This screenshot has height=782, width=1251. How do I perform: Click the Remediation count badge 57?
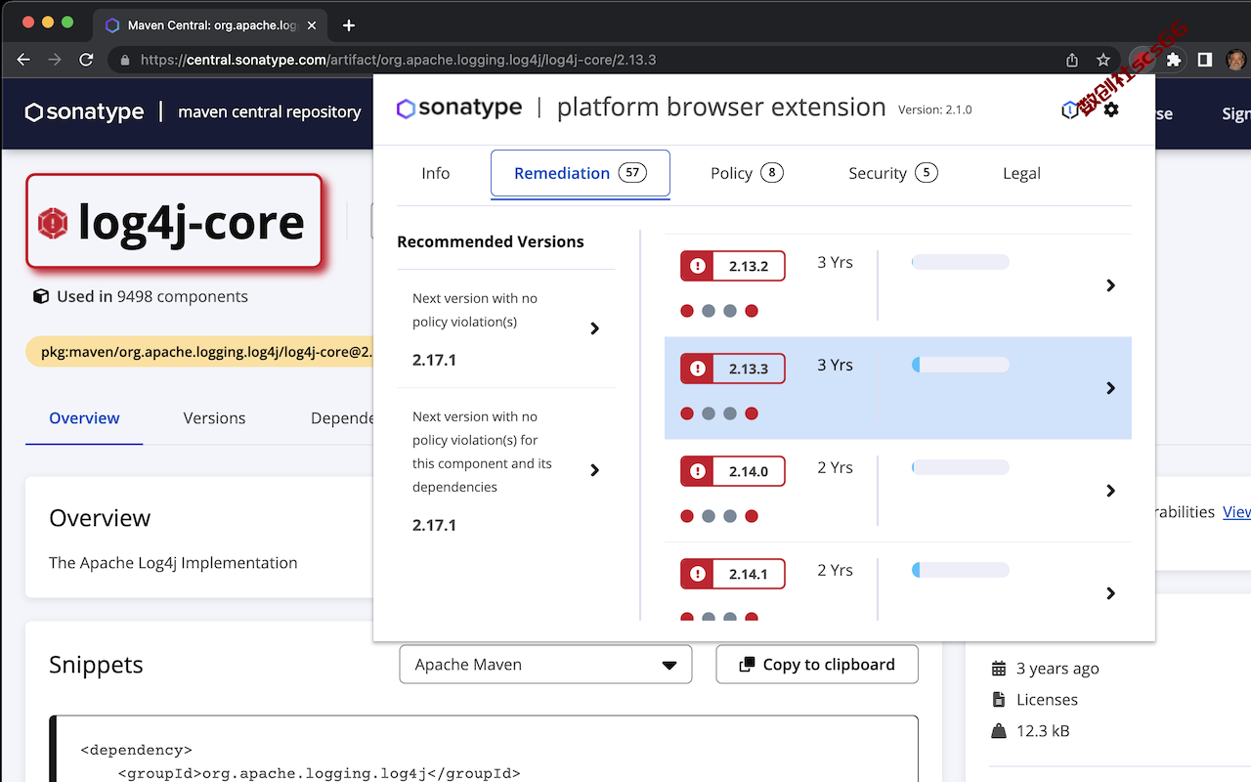click(632, 173)
